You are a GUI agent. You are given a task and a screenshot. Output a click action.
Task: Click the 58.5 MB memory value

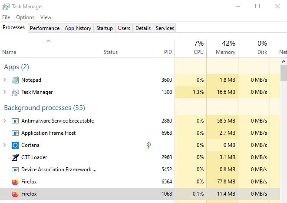226,121
